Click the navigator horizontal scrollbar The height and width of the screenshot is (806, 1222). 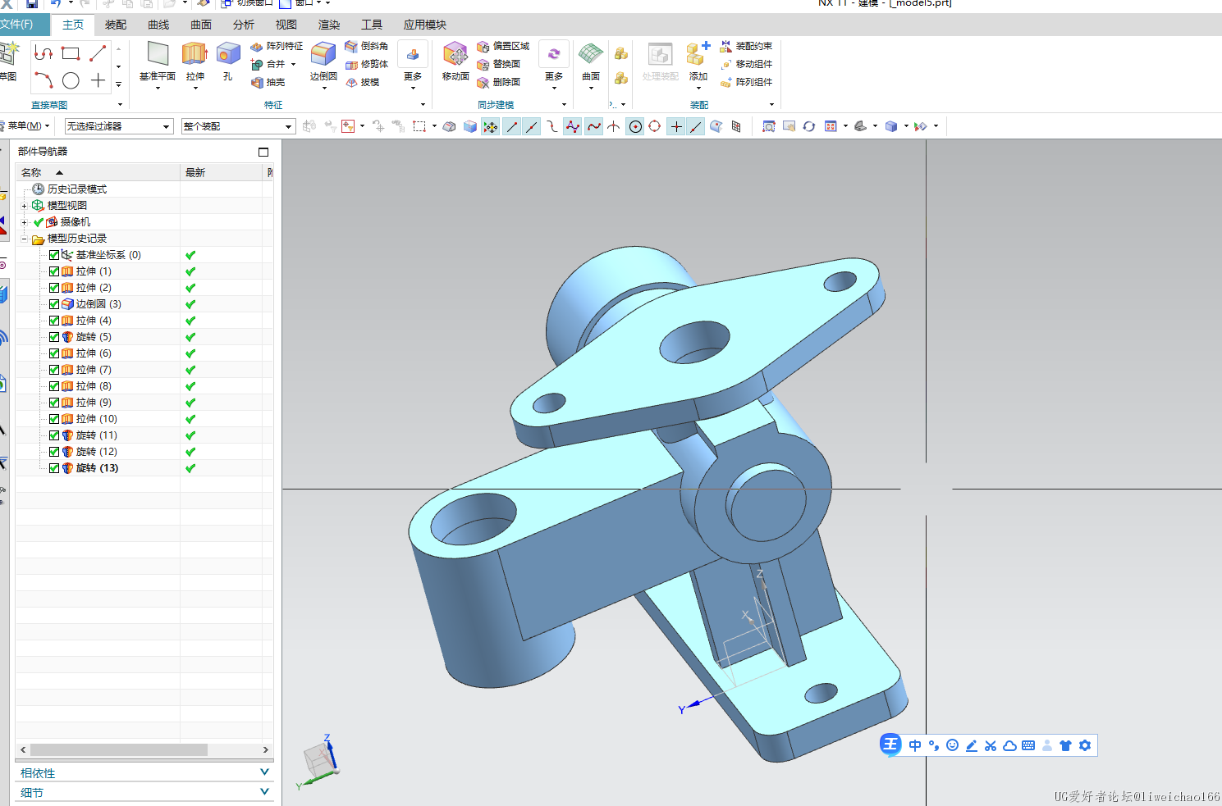[x=119, y=749]
